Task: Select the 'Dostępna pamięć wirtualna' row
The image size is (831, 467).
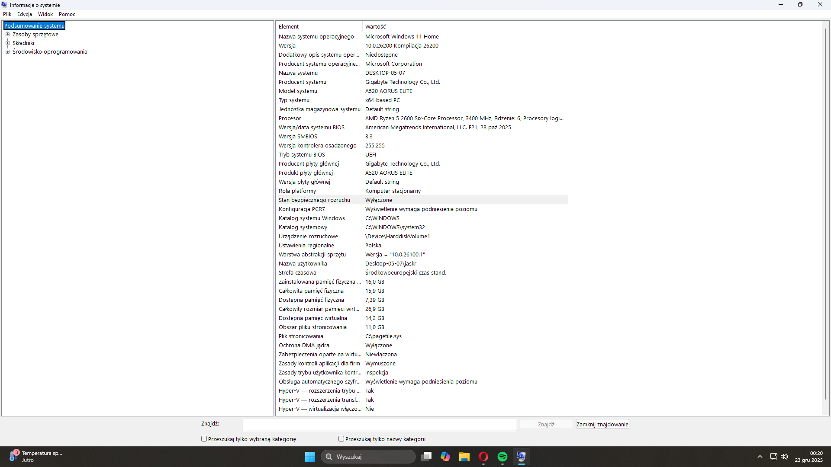Action: [x=422, y=318]
